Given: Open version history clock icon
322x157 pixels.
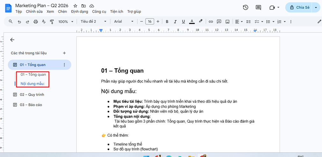Looking at the screenshot, I should coord(245,8).
